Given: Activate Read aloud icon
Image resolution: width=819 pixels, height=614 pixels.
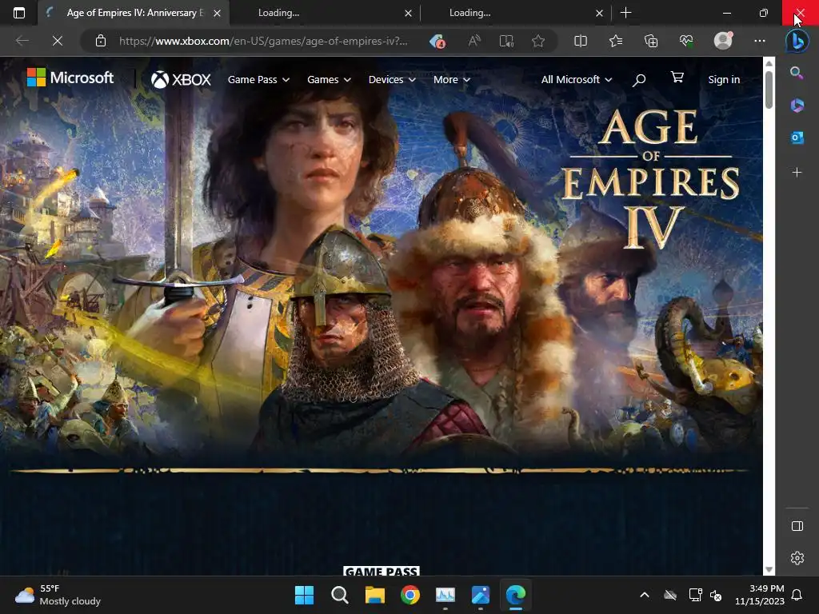Looking at the screenshot, I should 474,41.
